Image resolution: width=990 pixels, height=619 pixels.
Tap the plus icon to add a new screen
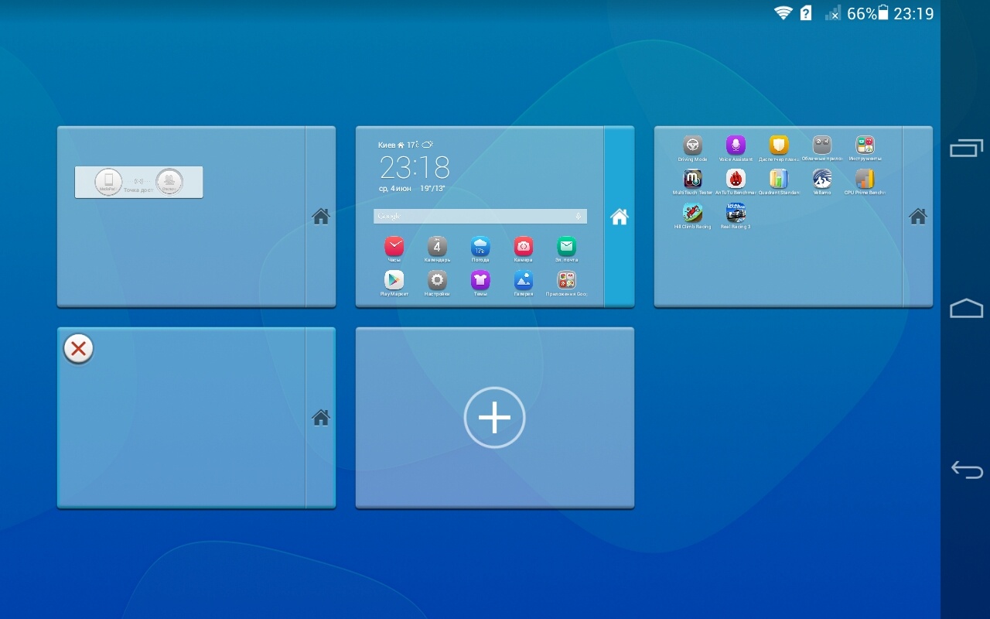(494, 418)
